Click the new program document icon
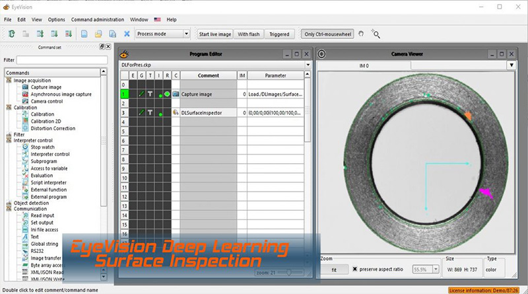The width and height of the screenshot is (528, 294). [84, 34]
